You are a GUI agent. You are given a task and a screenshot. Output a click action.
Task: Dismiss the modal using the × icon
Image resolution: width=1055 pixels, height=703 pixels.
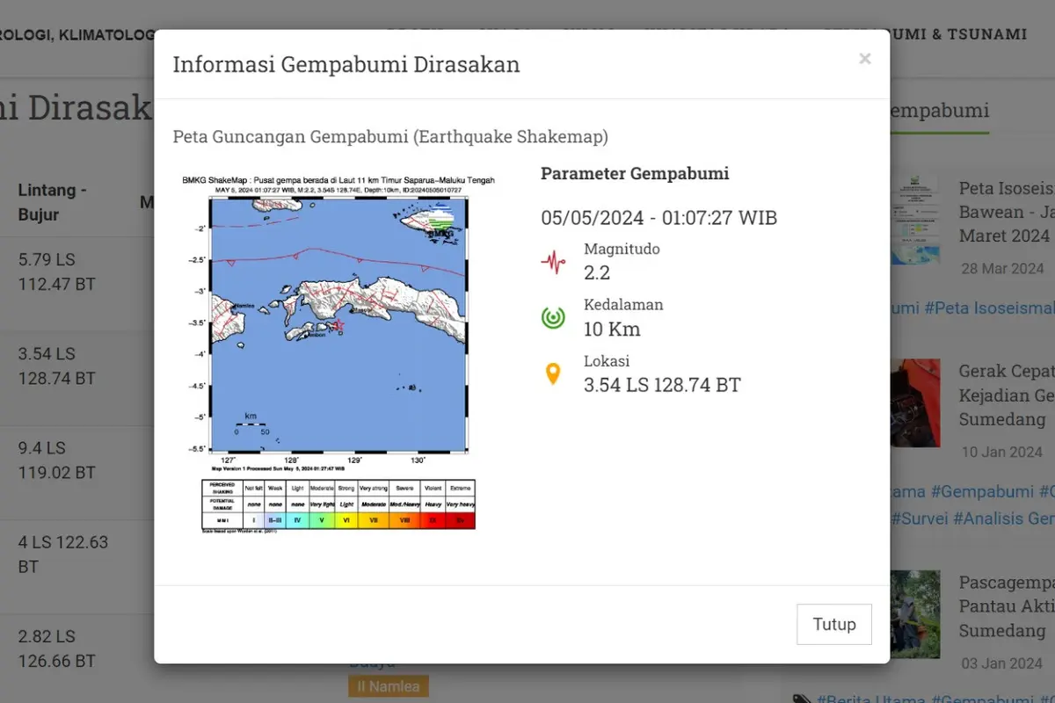[865, 59]
